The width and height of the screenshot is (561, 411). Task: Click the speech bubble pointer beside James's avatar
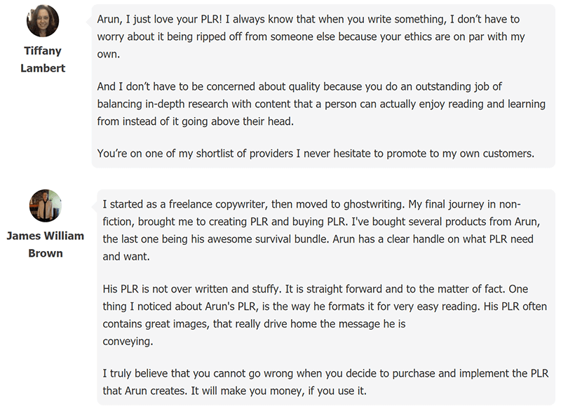point(95,207)
